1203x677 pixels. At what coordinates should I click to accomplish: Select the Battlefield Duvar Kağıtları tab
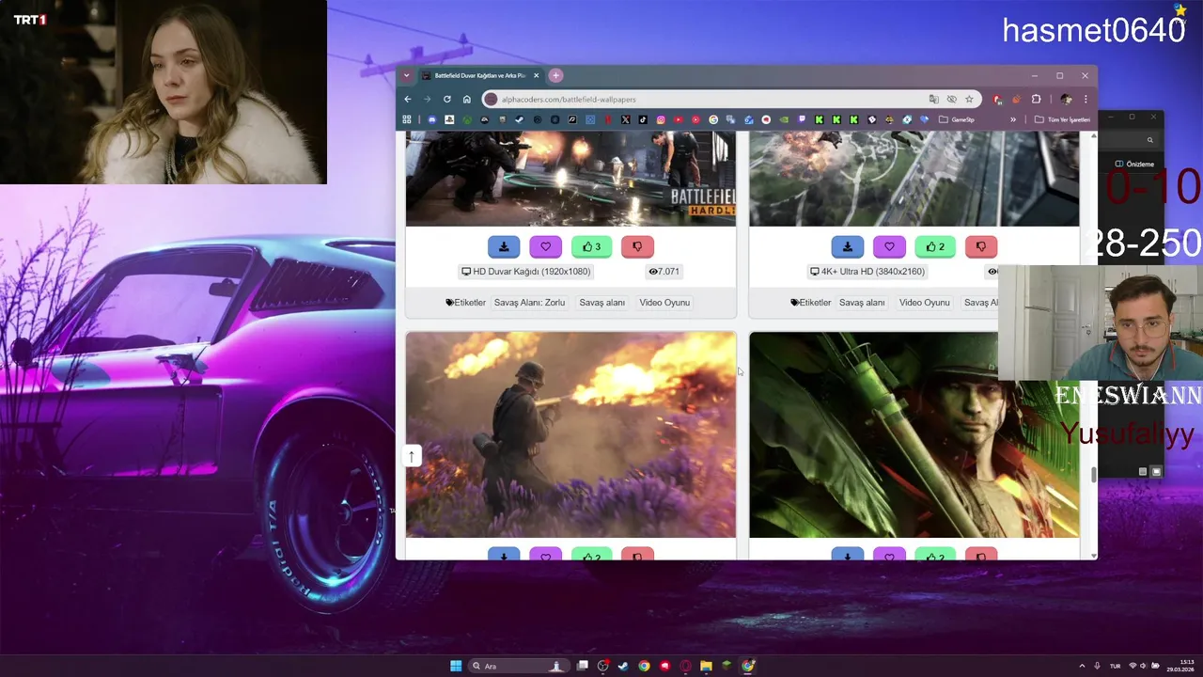pos(479,75)
